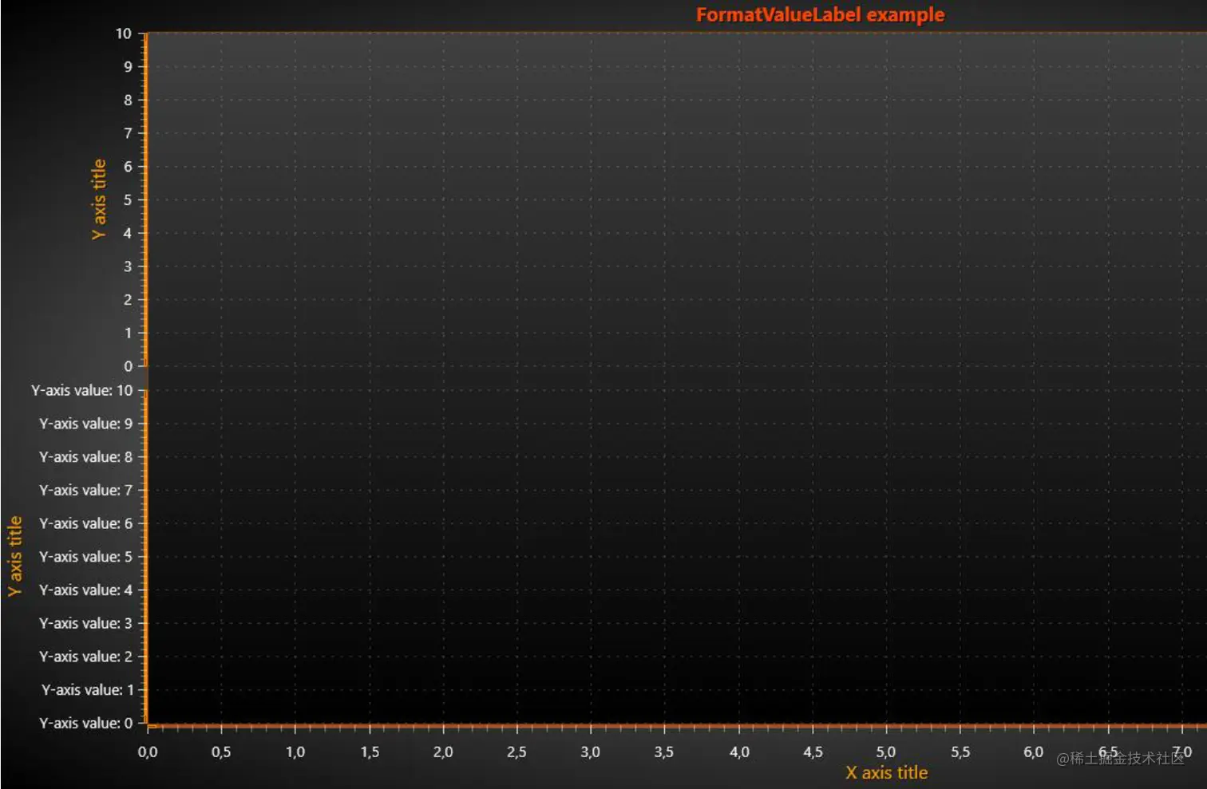Viewport: 1207px width, 789px height.
Task: Click the "Y-axis value: 3" label
Action: [86, 623]
